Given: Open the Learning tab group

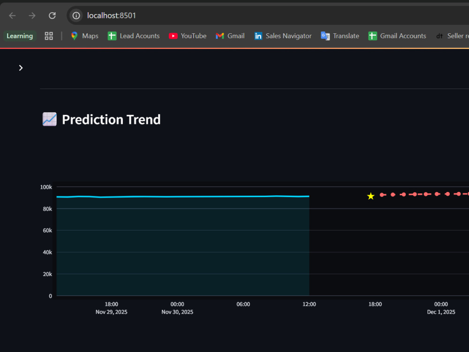Looking at the screenshot, I should [20, 36].
